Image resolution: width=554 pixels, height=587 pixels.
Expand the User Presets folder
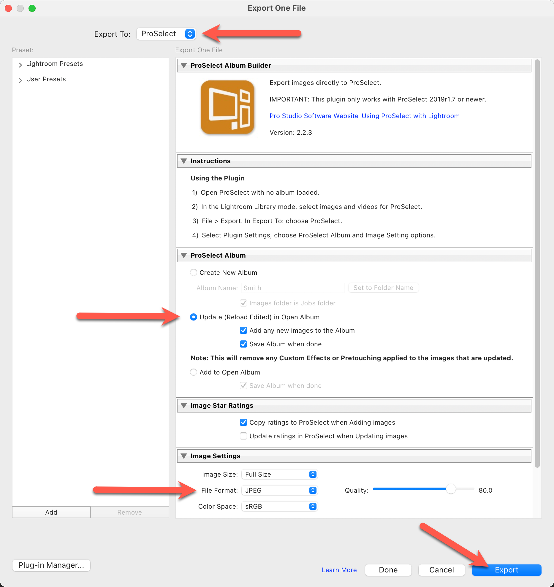20,80
